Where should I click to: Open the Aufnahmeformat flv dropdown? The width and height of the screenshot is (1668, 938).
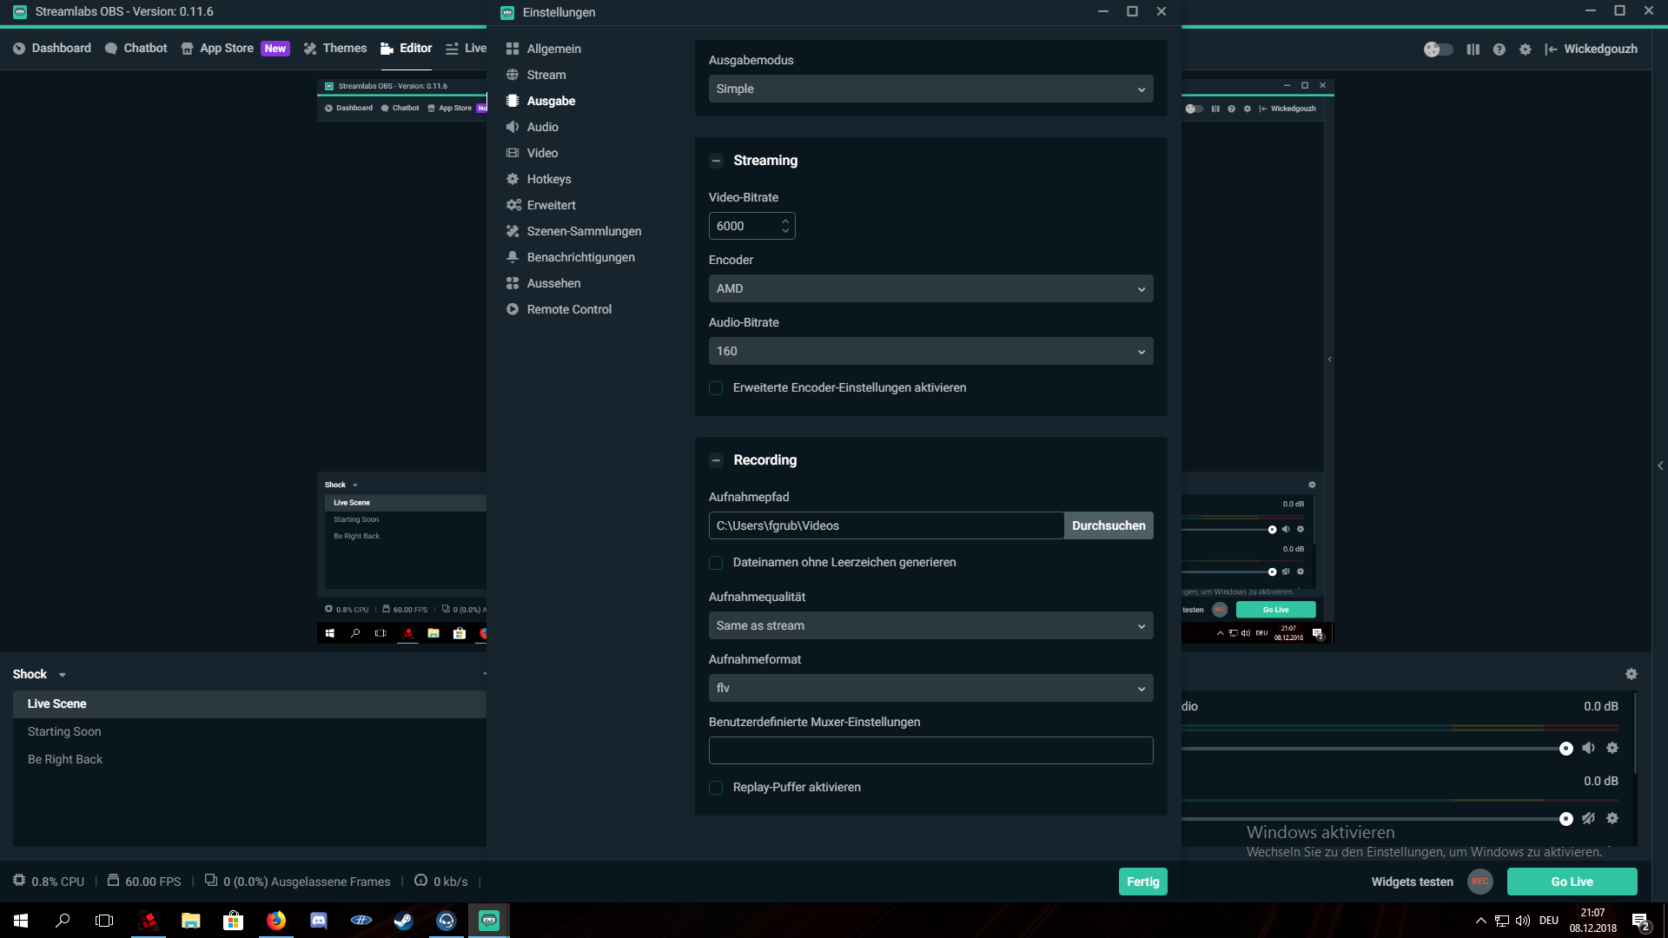pos(930,688)
